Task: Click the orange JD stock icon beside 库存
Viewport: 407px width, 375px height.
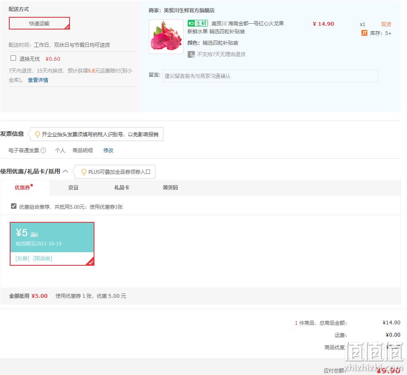Action: (364, 33)
